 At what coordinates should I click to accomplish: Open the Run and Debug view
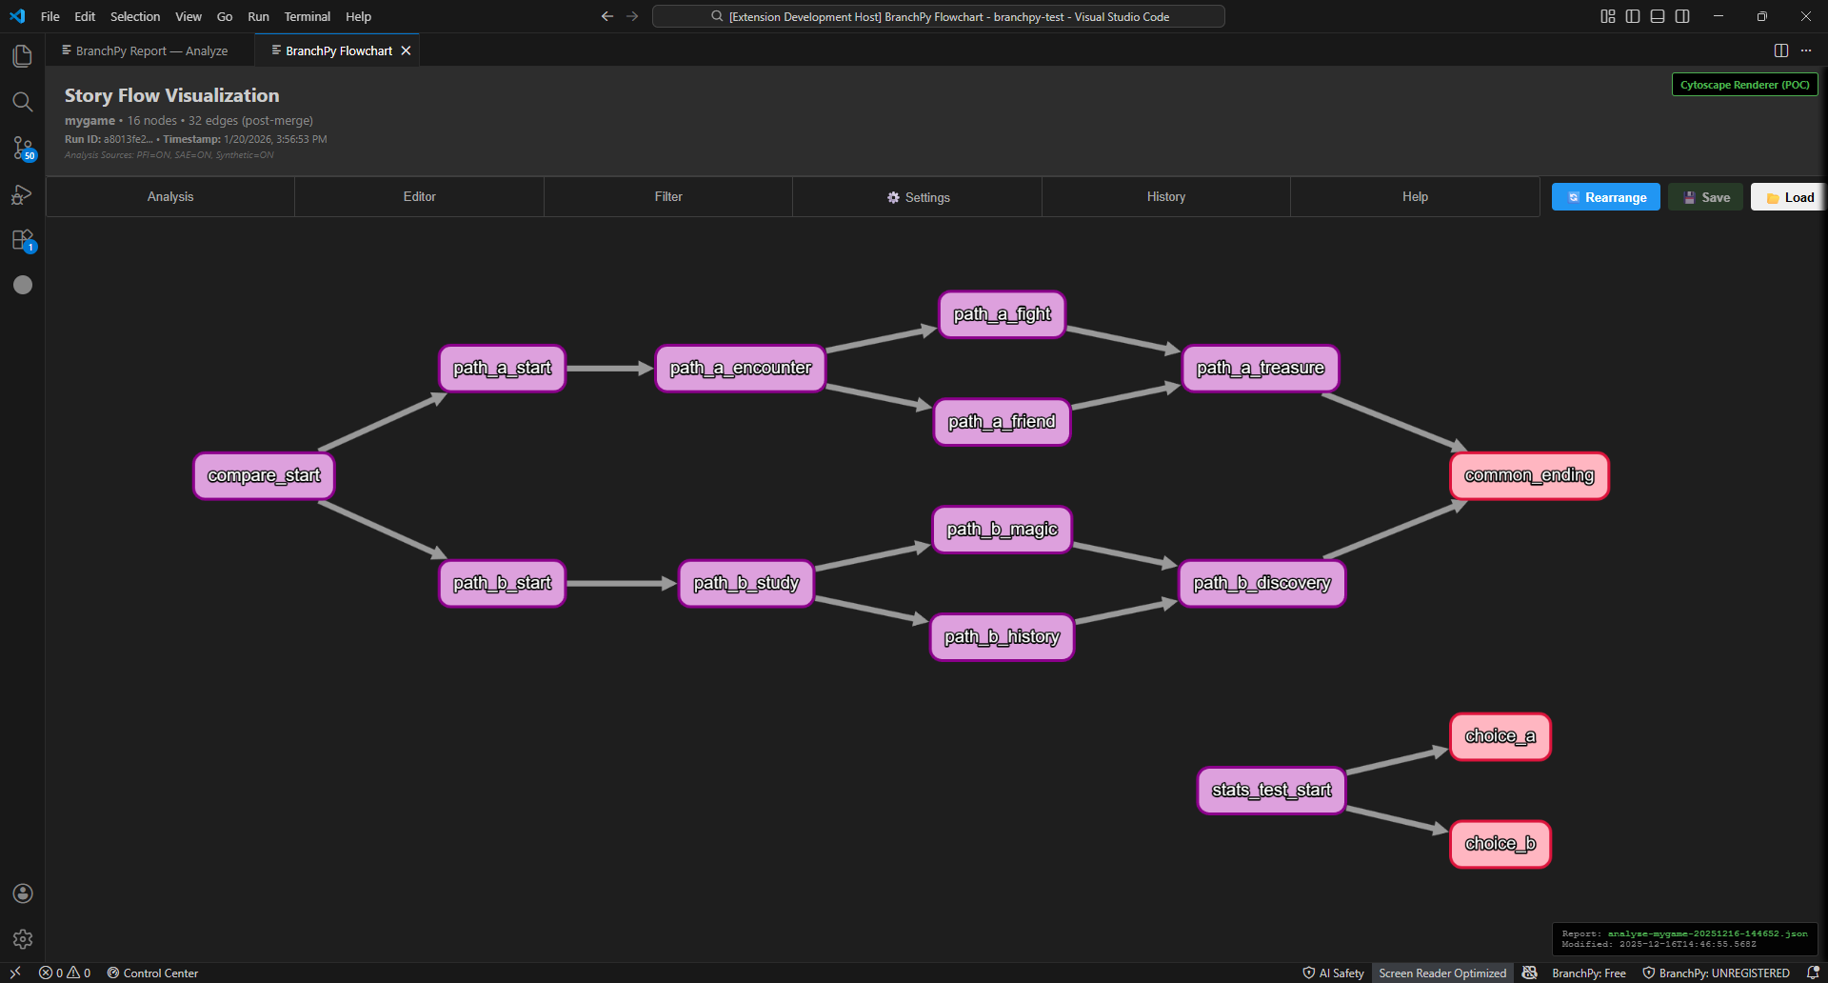pyautogui.click(x=23, y=194)
